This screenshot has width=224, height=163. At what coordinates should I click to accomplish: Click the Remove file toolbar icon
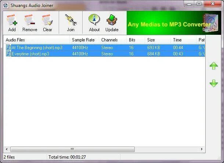tap(30, 23)
